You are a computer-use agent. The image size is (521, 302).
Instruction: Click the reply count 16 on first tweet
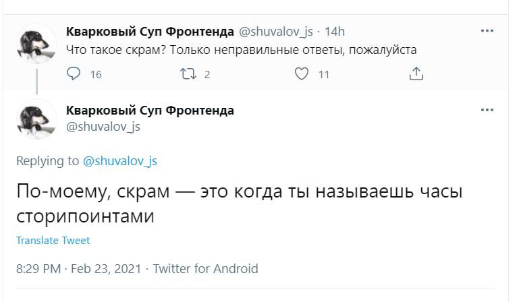pyautogui.click(x=96, y=75)
